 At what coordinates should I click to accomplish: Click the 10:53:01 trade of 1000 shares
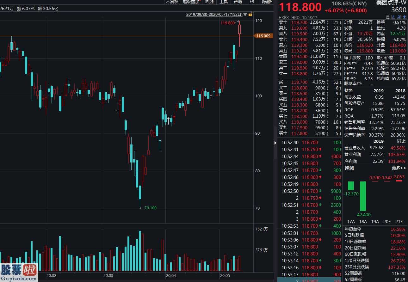click(x=310, y=233)
